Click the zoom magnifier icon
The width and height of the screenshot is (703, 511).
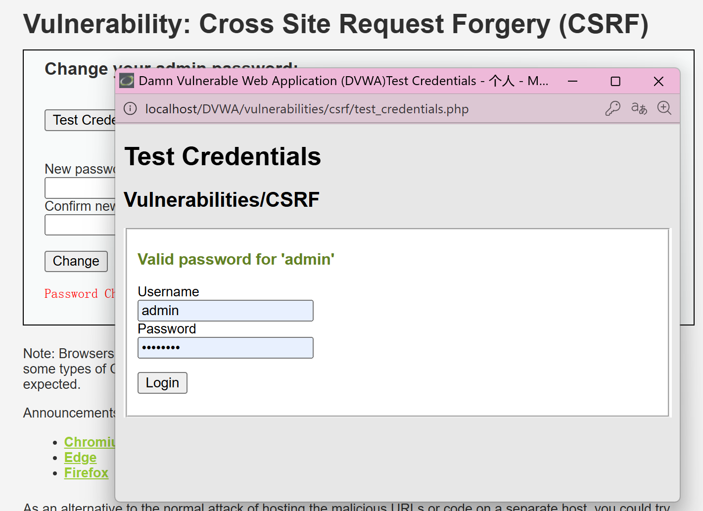(664, 108)
